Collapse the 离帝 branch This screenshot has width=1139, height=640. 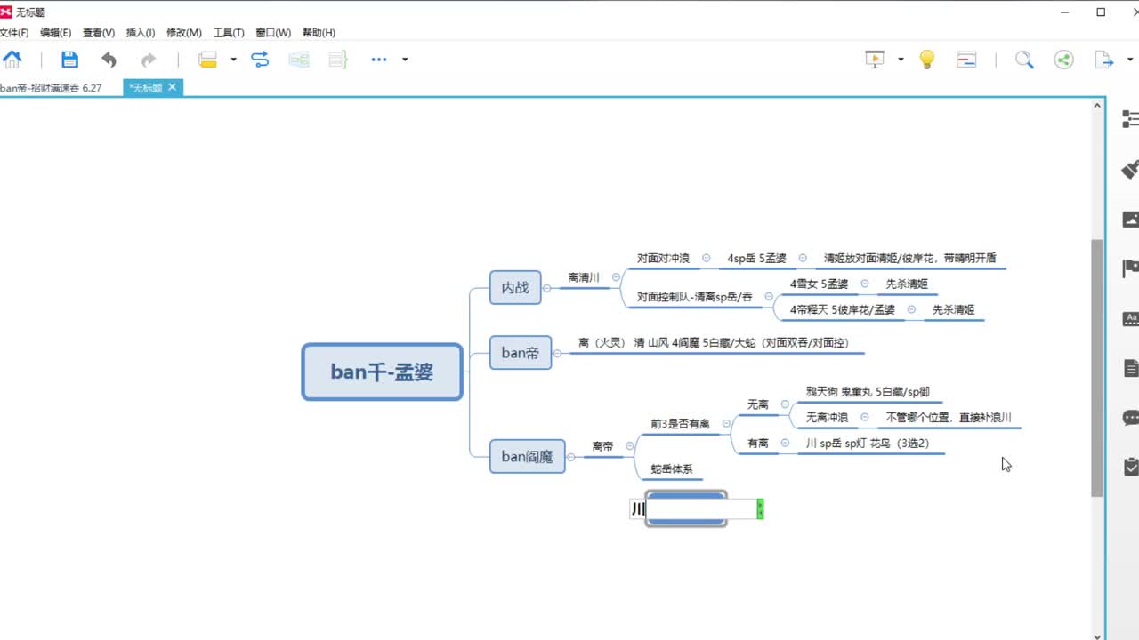(x=630, y=446)
